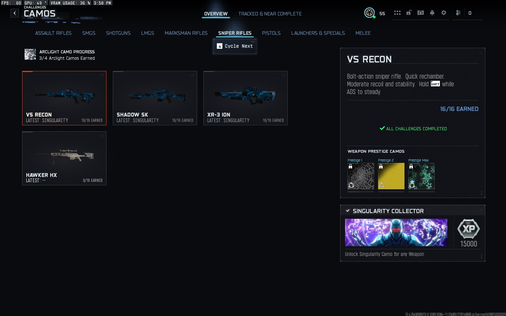This screenshot has width=506, height=316.
Task: Open the headset voice chat icon
Action: click(x=420, y=13)
